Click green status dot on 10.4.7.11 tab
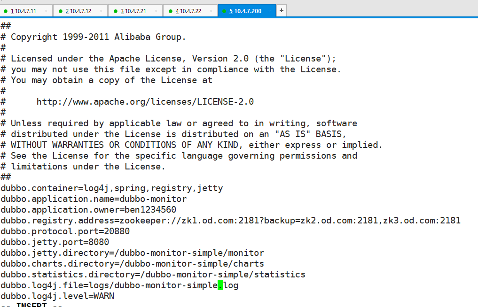The image size is (478, 307). 6,11
